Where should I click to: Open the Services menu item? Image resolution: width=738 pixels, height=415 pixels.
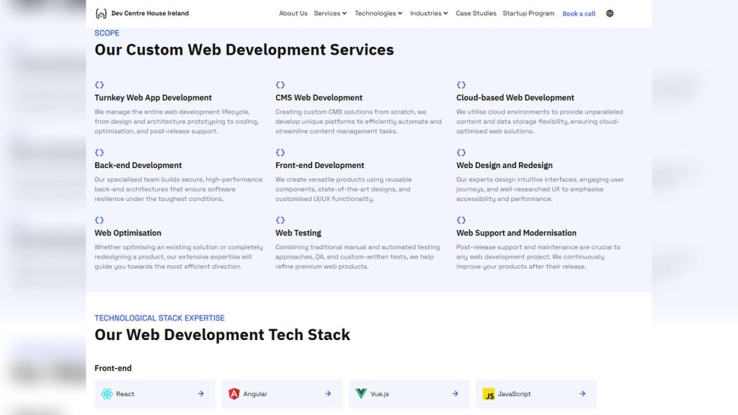[327, 13]
